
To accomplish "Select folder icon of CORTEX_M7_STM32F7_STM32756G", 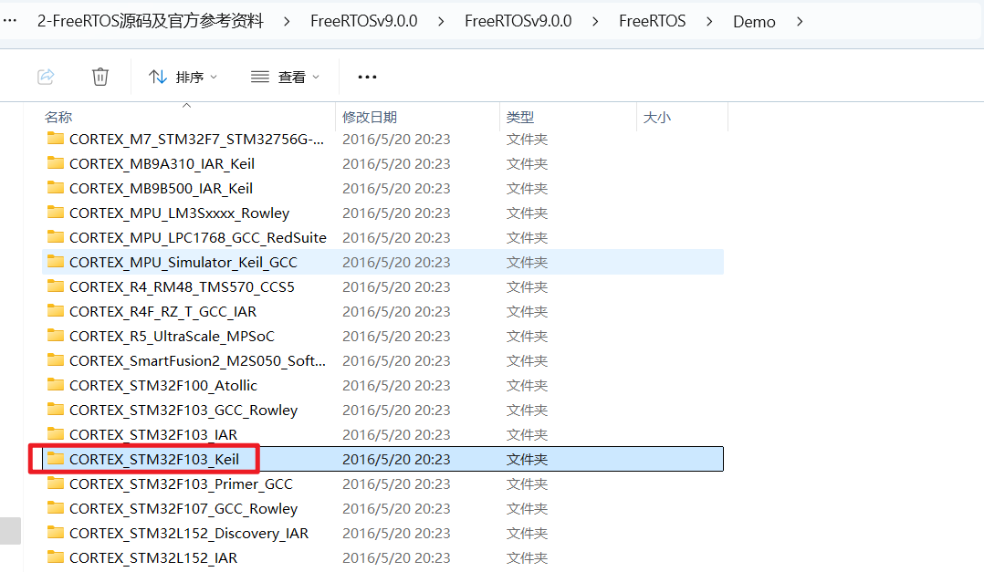I will click(x=55, y=139).
